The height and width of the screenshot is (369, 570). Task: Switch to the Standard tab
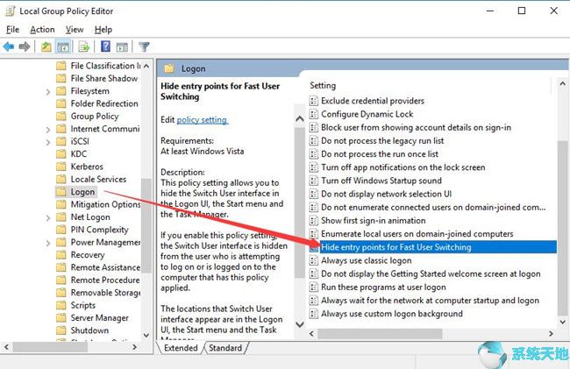pos(224,348)
